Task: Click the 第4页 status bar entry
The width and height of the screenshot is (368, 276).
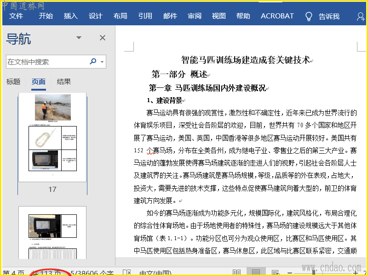Action: click(14, 273)
